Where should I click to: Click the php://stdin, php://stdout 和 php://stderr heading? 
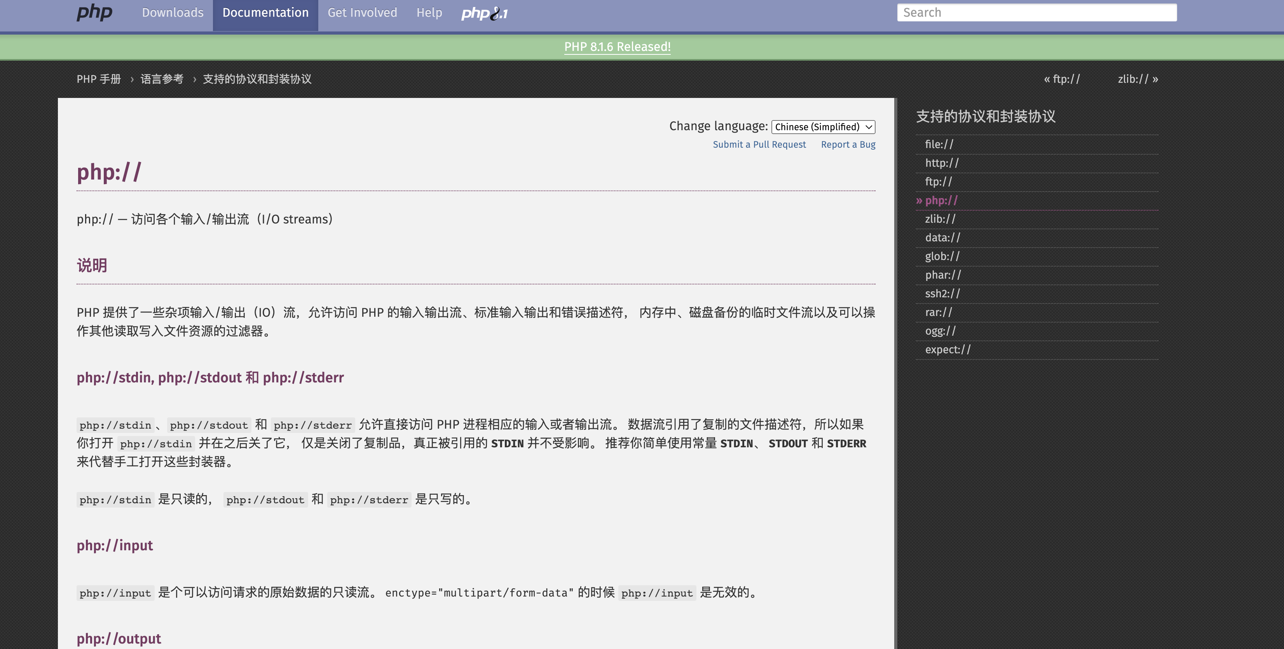[x=210, y=378]
